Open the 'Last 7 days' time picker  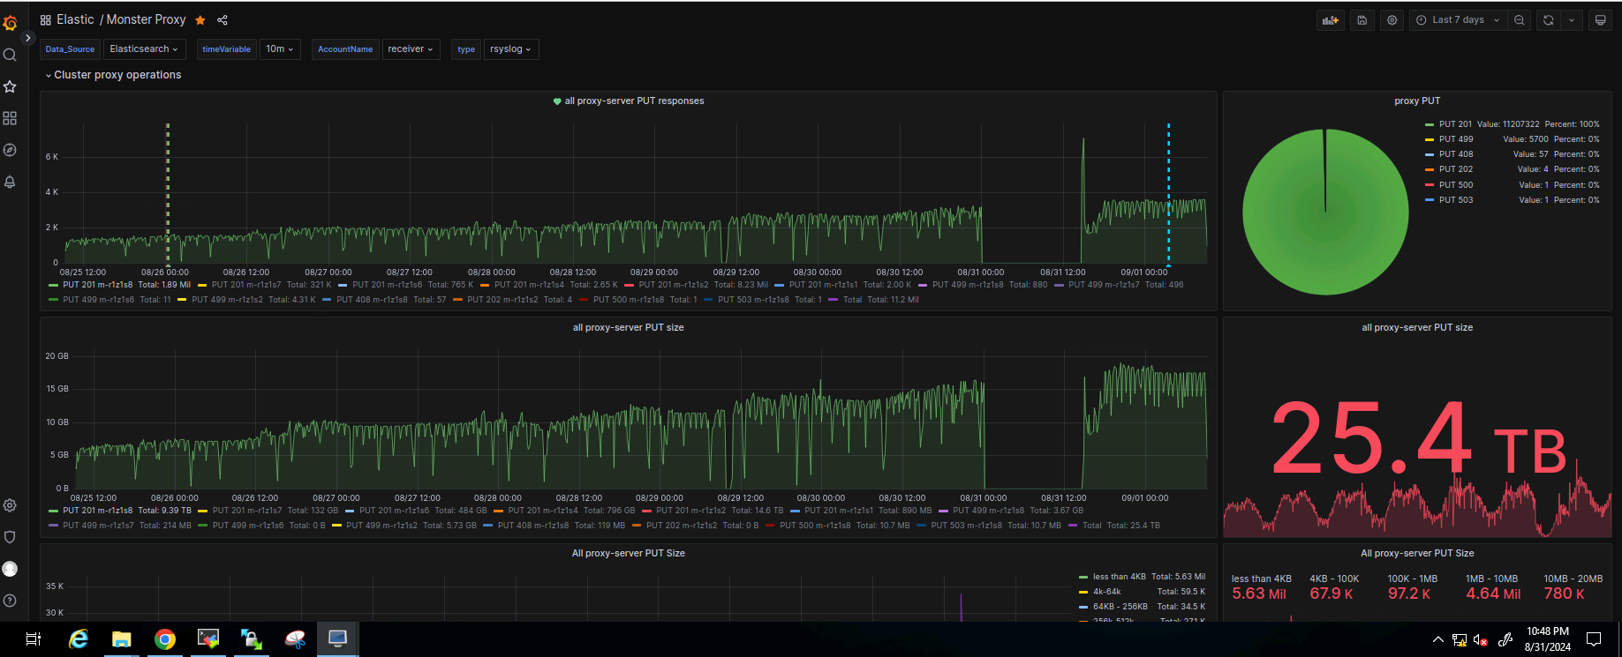pyautogui.click(x=1457, y=20)
